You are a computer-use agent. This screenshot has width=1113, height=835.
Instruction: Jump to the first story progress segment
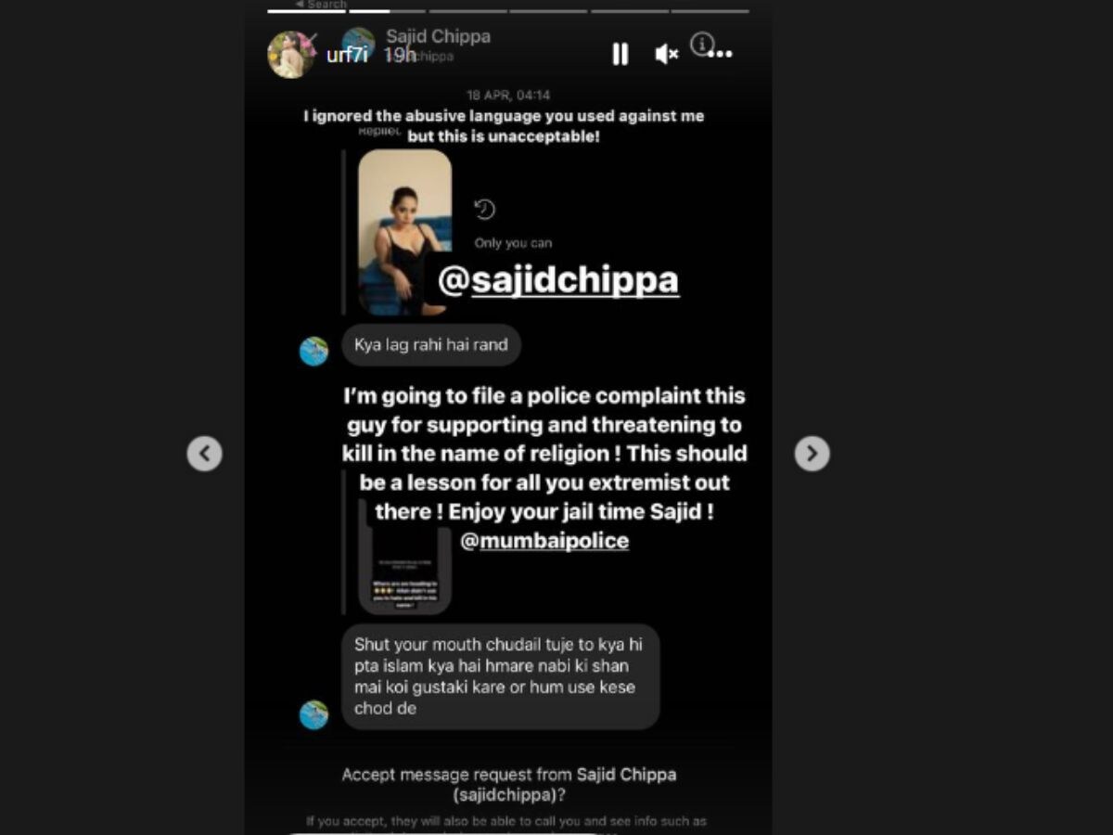coord(306,11)
